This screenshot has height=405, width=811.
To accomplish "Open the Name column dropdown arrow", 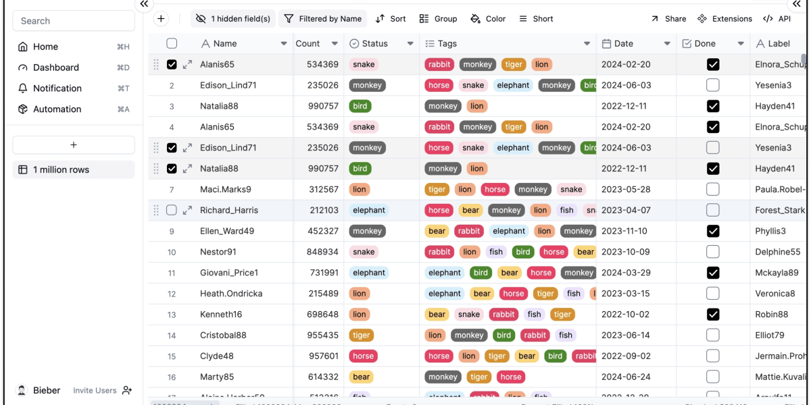I will 284,44.
